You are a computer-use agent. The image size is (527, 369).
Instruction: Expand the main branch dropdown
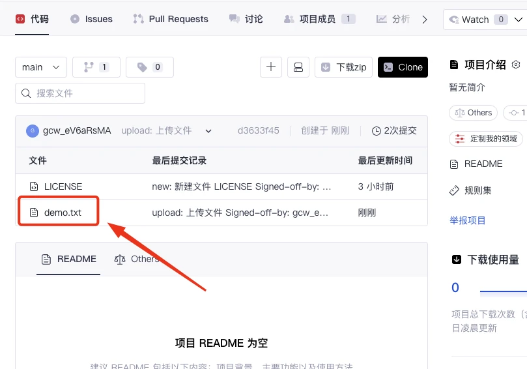tap(40, 67)
